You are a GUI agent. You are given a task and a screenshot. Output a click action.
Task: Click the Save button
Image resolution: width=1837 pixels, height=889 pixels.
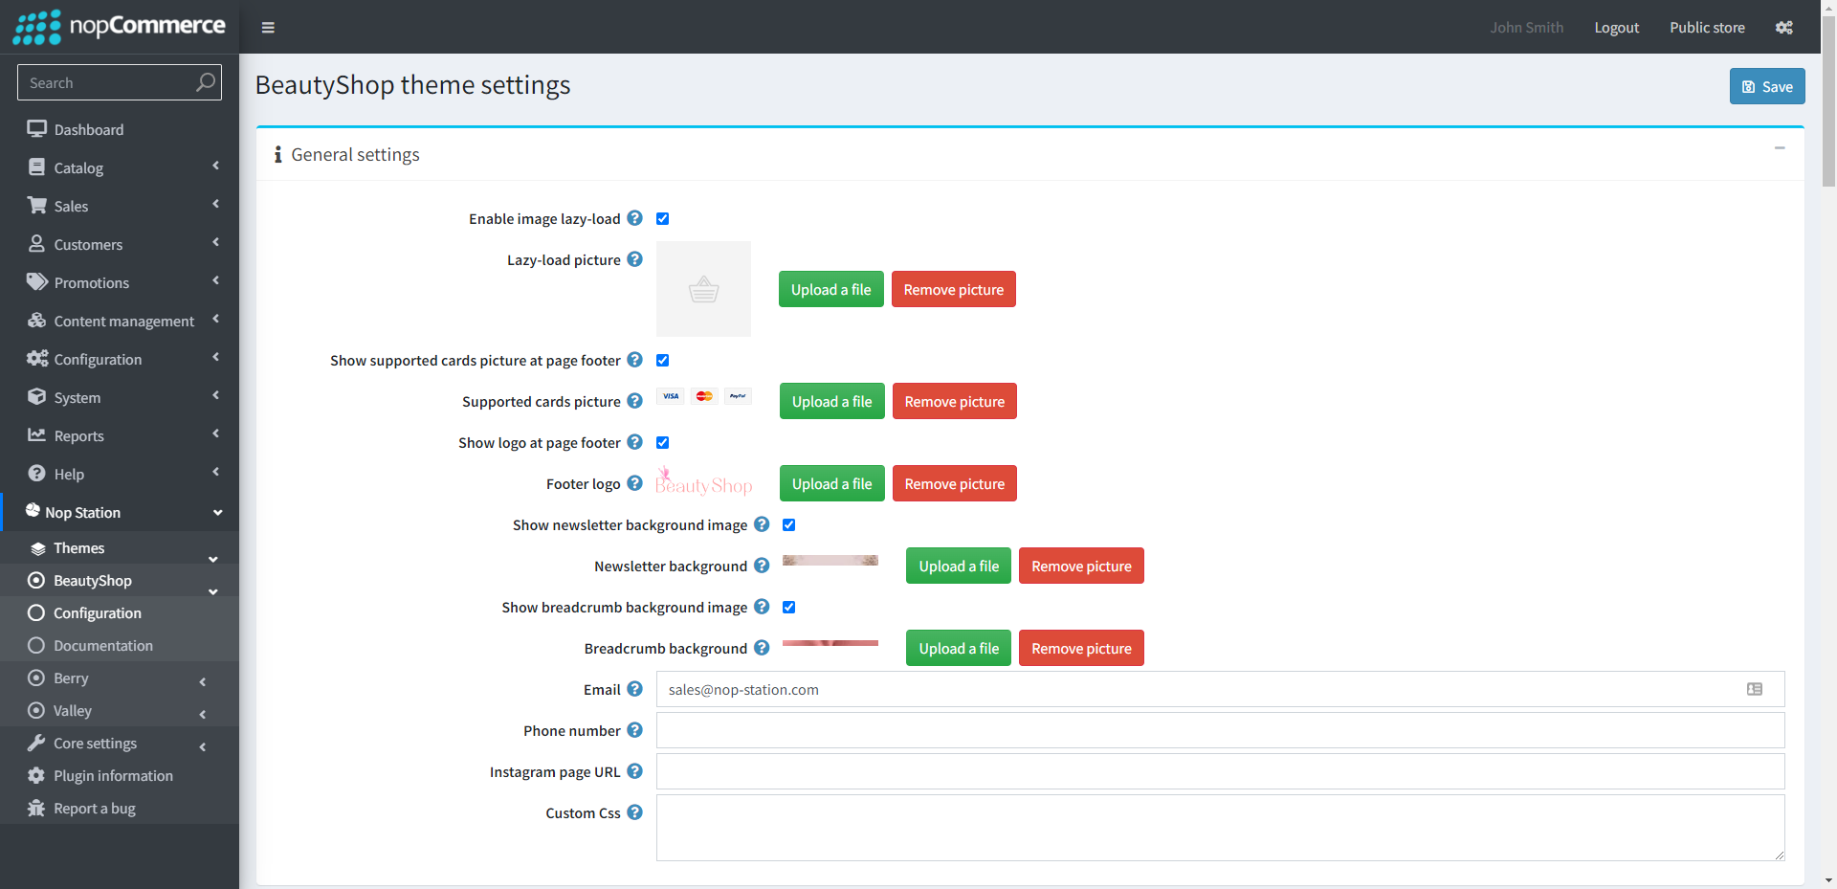pyautogui.click(x=1767, y=86)
